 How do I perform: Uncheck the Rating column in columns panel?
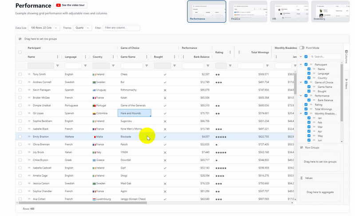click(x=306, y=105)
